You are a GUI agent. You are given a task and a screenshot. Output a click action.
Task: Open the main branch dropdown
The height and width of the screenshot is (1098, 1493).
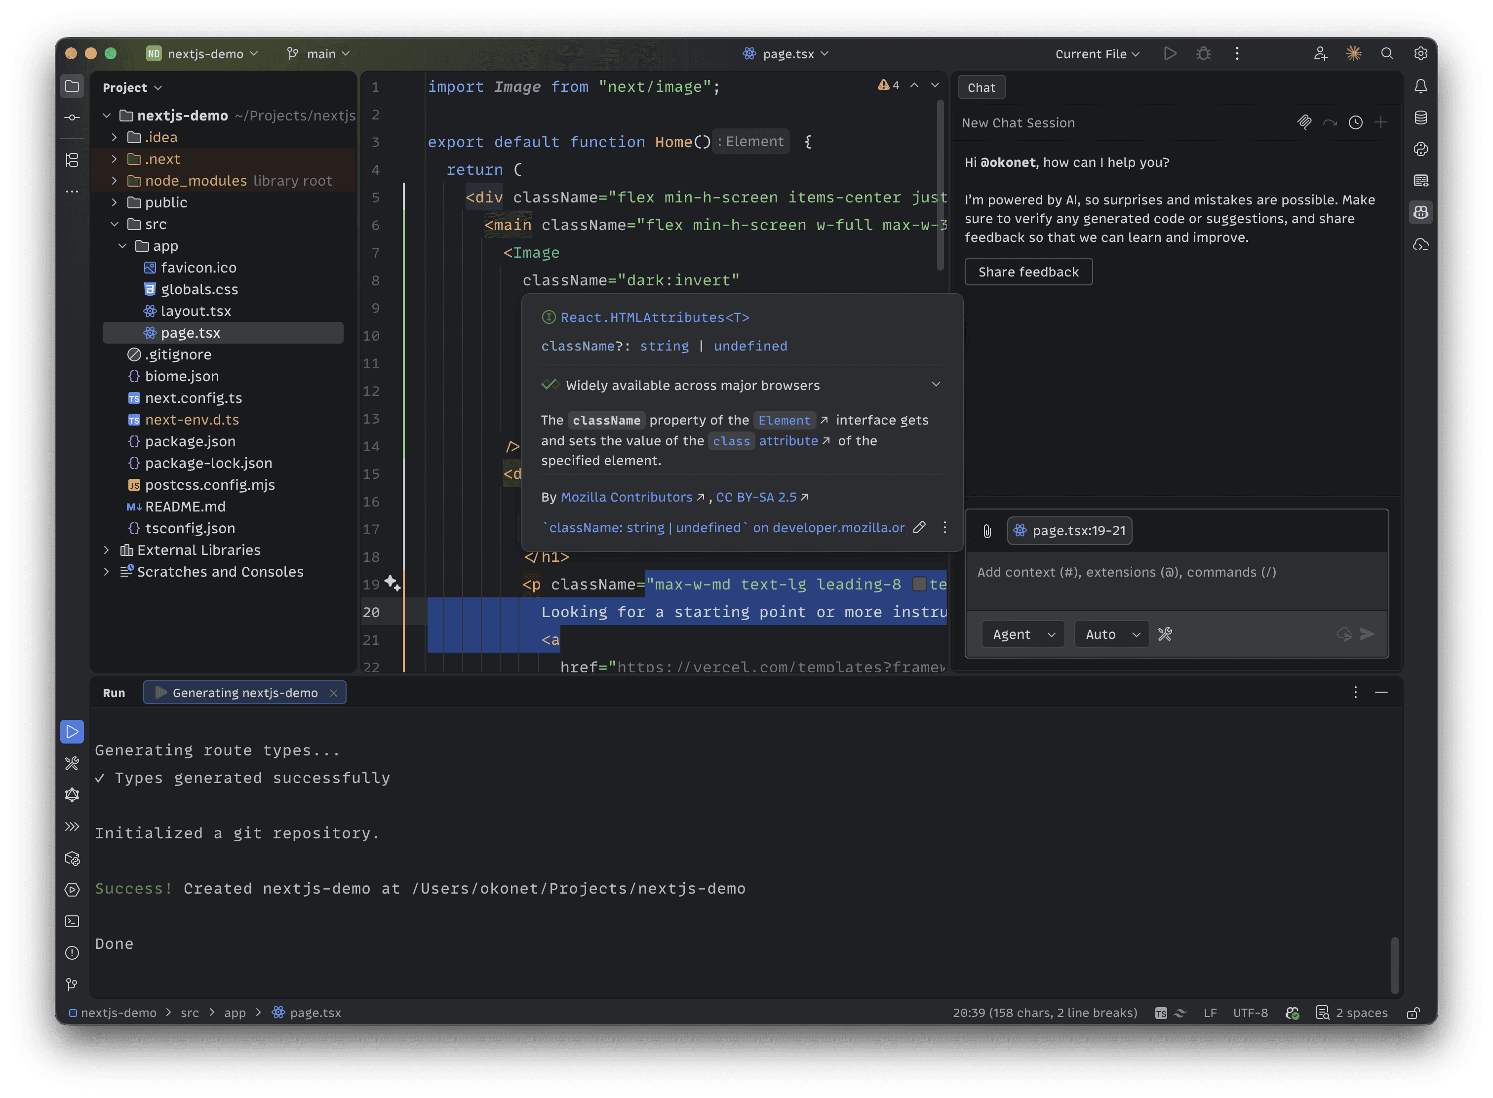(318, 54)
